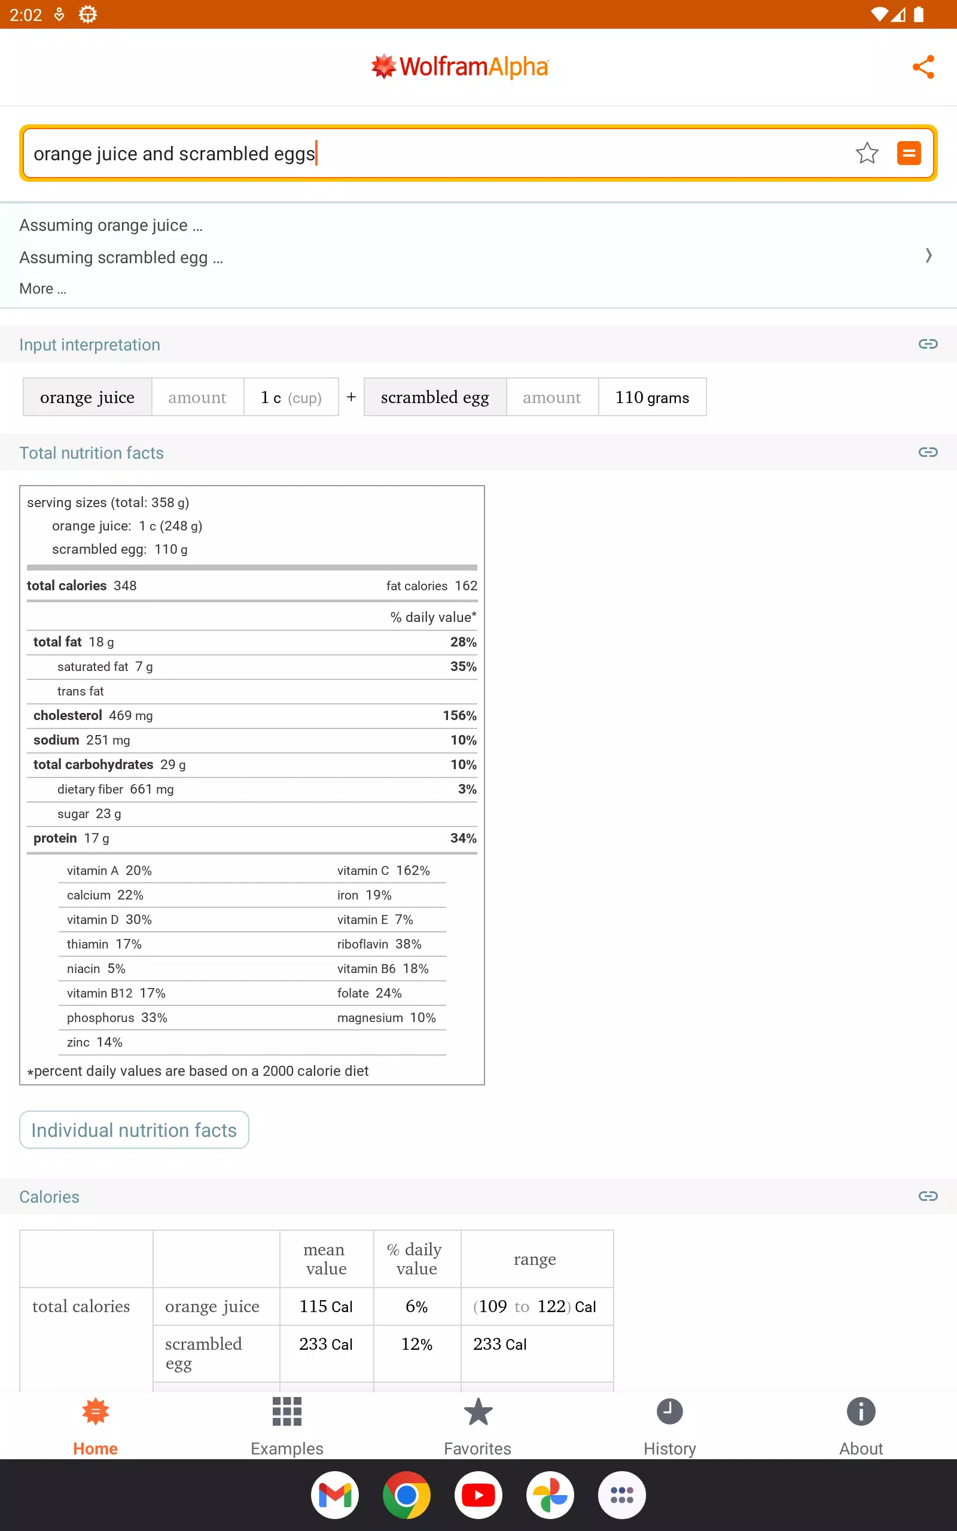Expand 'Assuming scrambled egg ...' assumption

coord(121,258)
